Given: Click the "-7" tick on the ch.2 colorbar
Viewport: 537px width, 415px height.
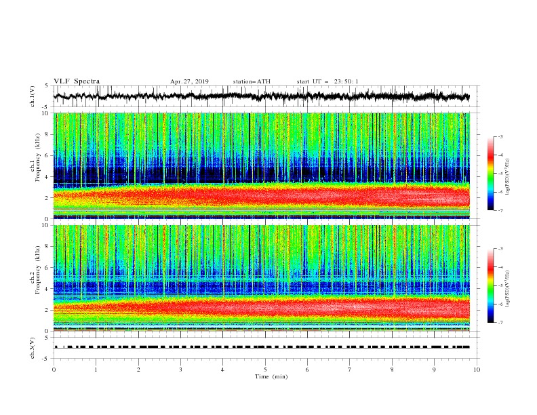Looking at the screenshot, I should click(500, 323).
